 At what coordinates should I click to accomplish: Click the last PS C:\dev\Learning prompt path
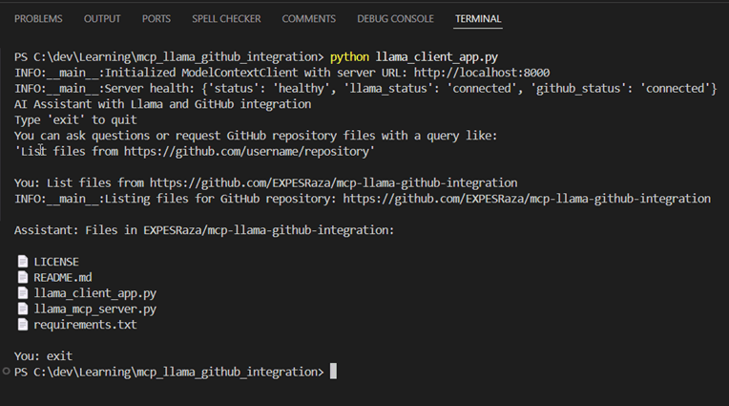click(169, 372)
